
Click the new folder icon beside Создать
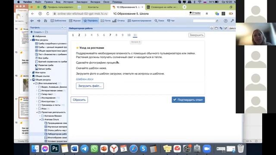coord(46,32)
